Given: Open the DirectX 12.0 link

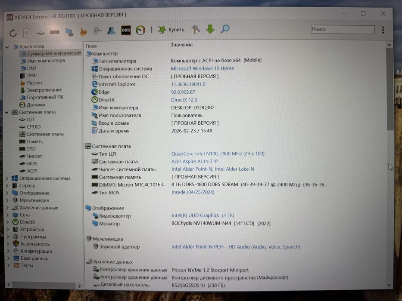Looking at the screenshot, I should coord(184,100).
